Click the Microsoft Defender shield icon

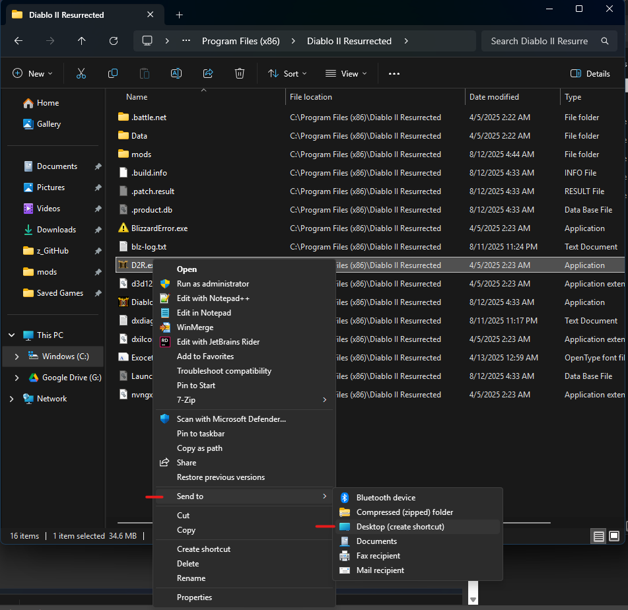coord(164,419)
